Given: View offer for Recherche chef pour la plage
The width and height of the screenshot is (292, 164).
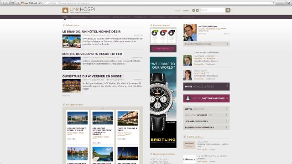Looking at the screenshot, I should point(72,139).
